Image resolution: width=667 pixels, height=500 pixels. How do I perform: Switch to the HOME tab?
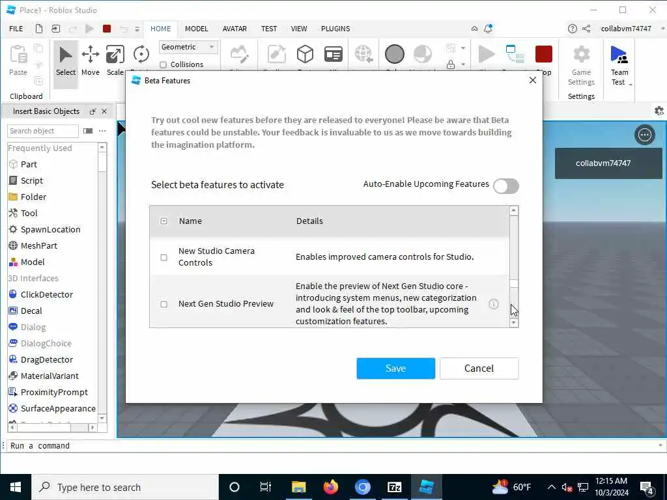click(x=160, y=29)
